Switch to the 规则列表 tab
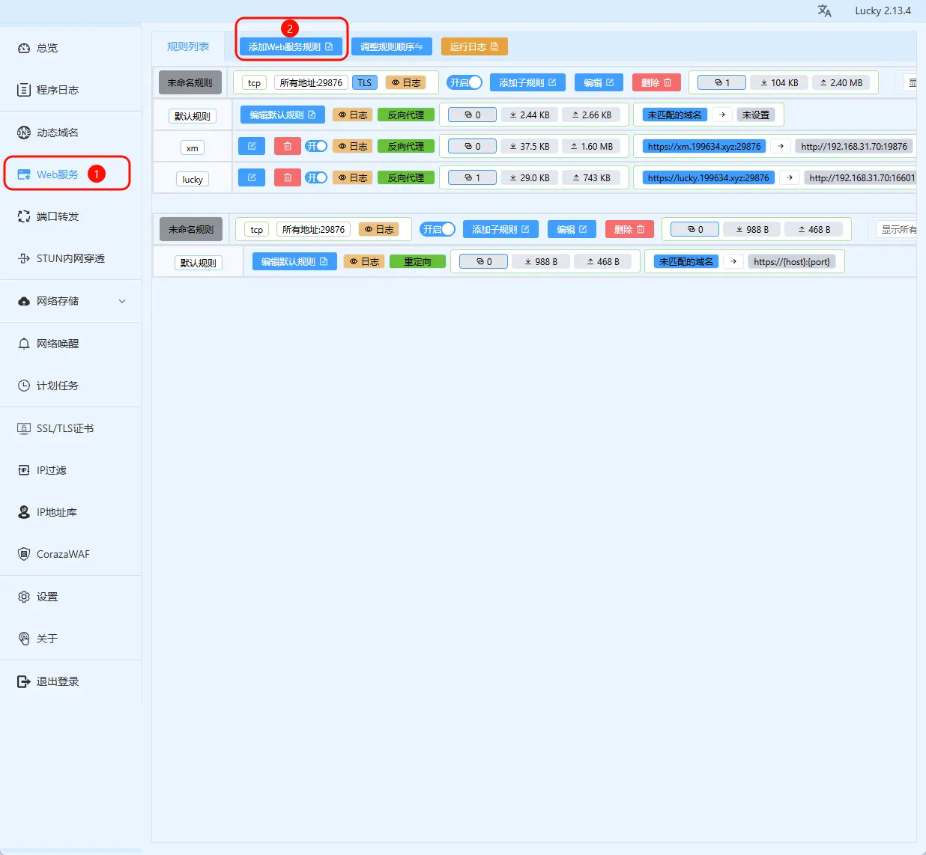The height and width of the screenshot is (855, 926). [x=188, y=46]
